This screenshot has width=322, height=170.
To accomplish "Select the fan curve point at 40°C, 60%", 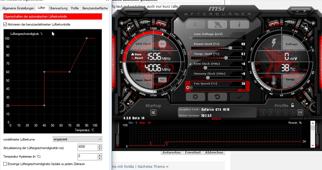I will coord(44,72).
